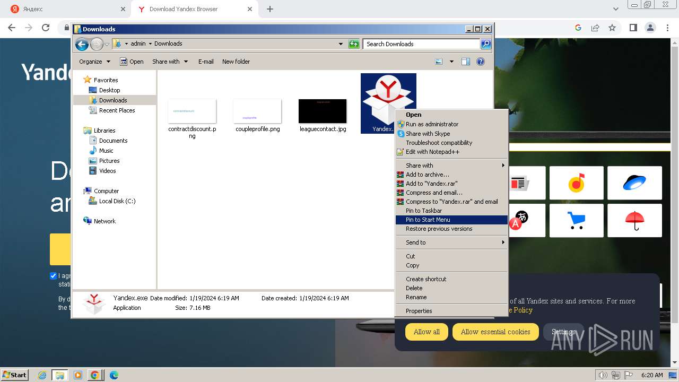Open the view options dropdown arrow
679x382 pixels.
coord(451,62)
